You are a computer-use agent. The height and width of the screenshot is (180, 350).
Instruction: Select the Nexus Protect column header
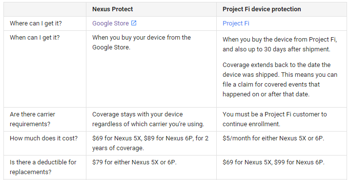112,9
